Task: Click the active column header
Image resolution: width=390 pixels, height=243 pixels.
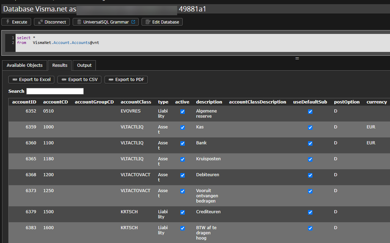Action: point(182,102)
